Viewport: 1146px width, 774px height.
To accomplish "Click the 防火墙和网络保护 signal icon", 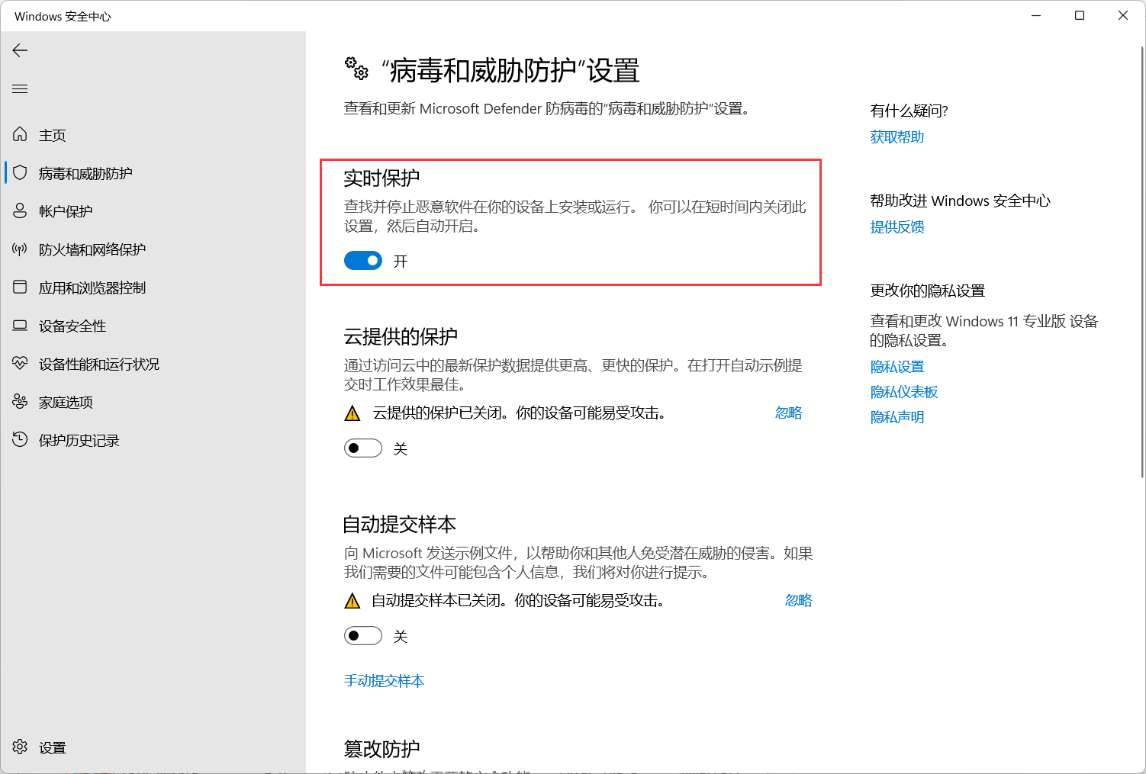I will (20, 249).
